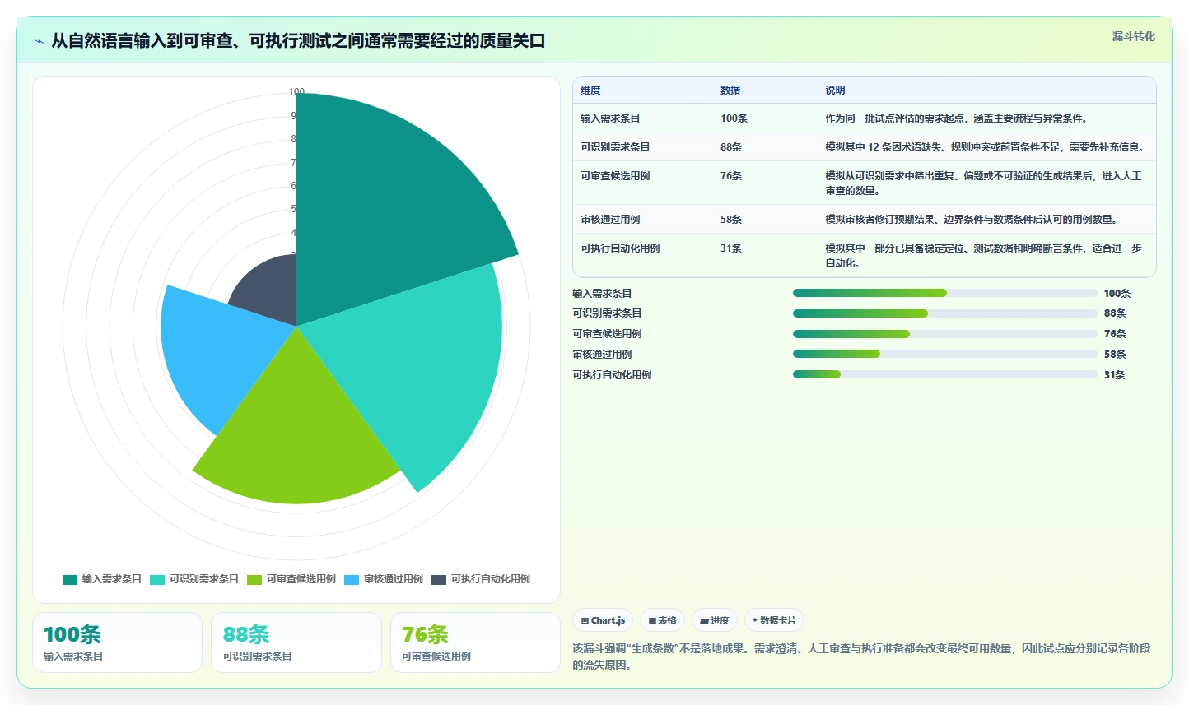Click the 漏斗转化 tag
This screenshot has height=705, width=1189.
(1133, 36)
